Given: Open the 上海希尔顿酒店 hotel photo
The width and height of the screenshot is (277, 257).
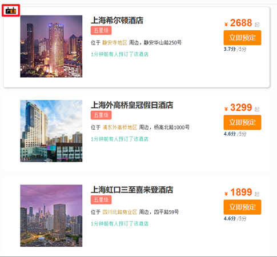Looking at the screenshot, I should click(51, 46).
